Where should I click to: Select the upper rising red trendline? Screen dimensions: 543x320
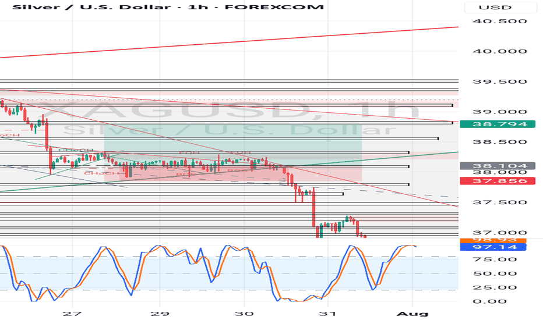coord(229,42)
